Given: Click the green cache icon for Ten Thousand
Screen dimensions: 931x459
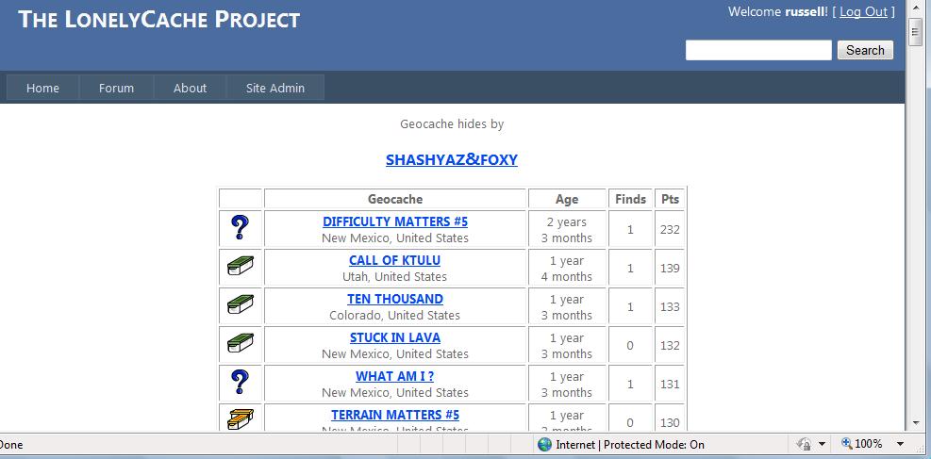Looking at the screenshot, I should (240, 304).
